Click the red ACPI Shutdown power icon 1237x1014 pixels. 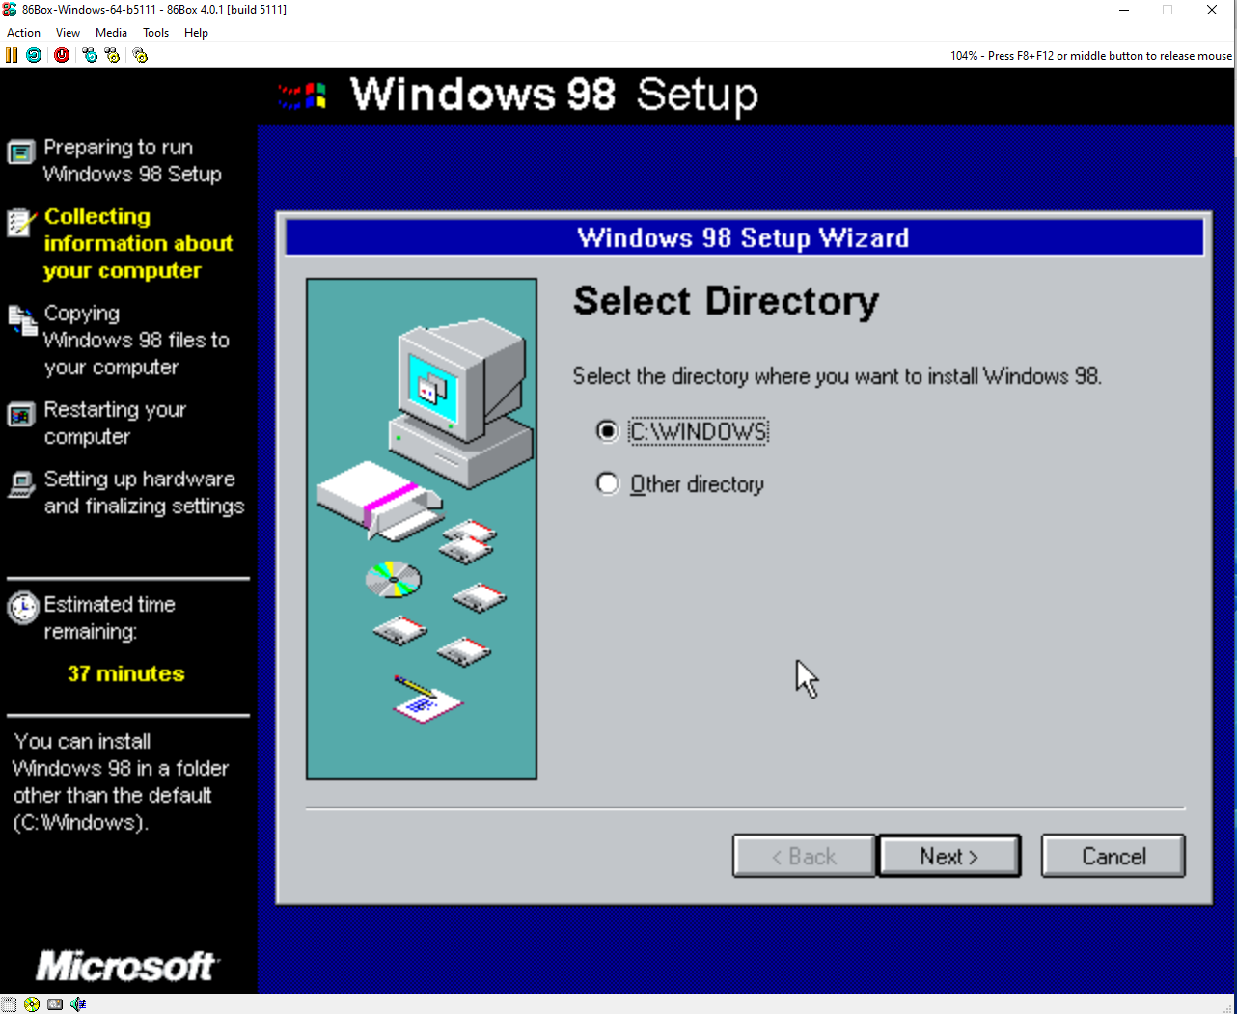pos(62,55)
